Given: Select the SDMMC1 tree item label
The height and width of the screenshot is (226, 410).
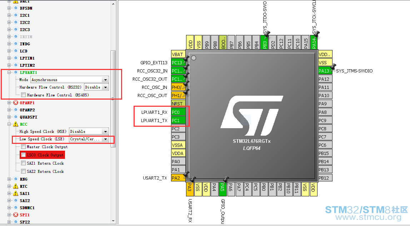Looking at the screenshot, I should click(x=27, y=208).
